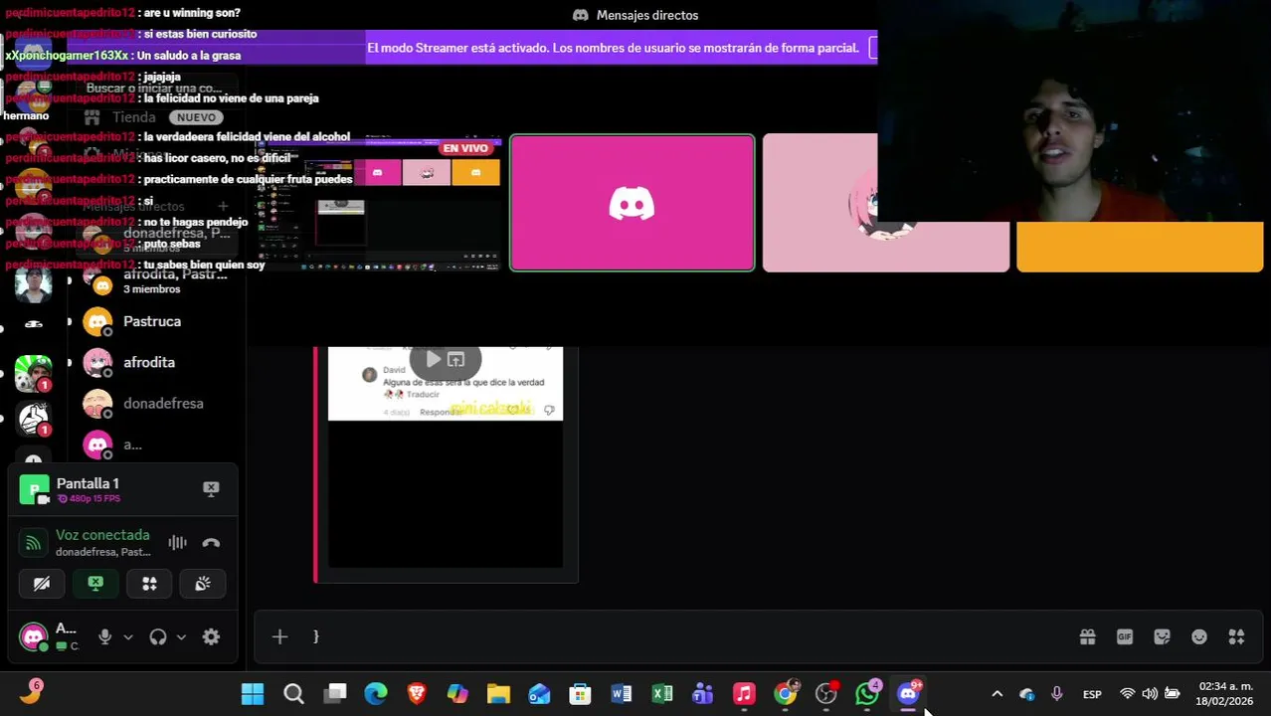Open Outlook from taskbar
Image resolution: width=1271 pixels, height=716 pixels.
[539, 694]
